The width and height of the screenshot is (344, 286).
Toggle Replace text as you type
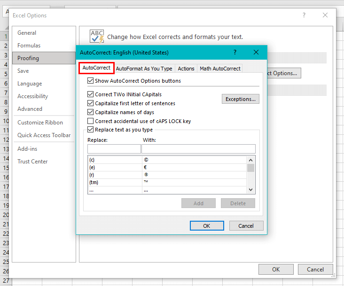coord(90,130)
